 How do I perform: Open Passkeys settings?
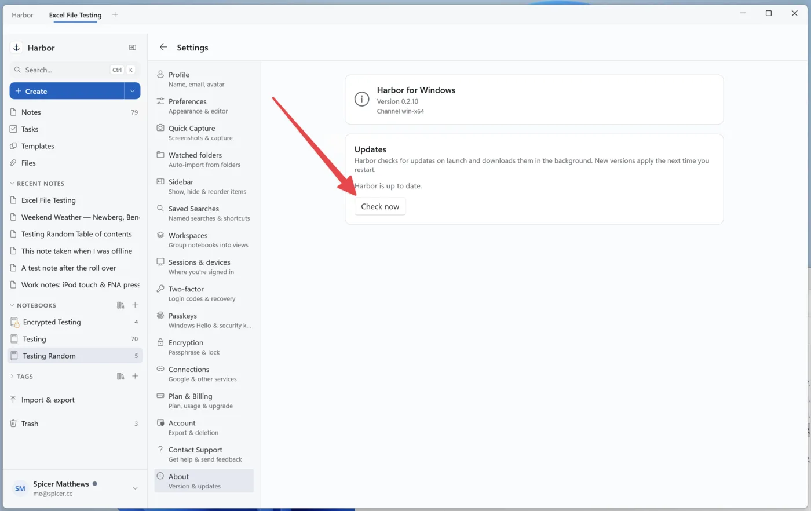click(x=204, y=320)
